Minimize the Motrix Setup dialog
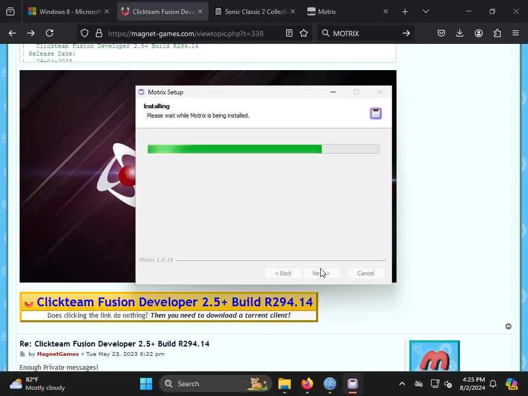Viewport: 528px width, 396px height. pos(333,92)
